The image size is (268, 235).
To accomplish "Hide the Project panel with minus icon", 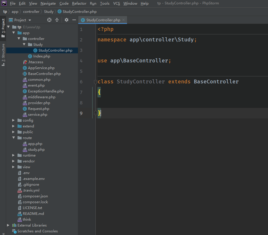I will [x=74, y=20].
